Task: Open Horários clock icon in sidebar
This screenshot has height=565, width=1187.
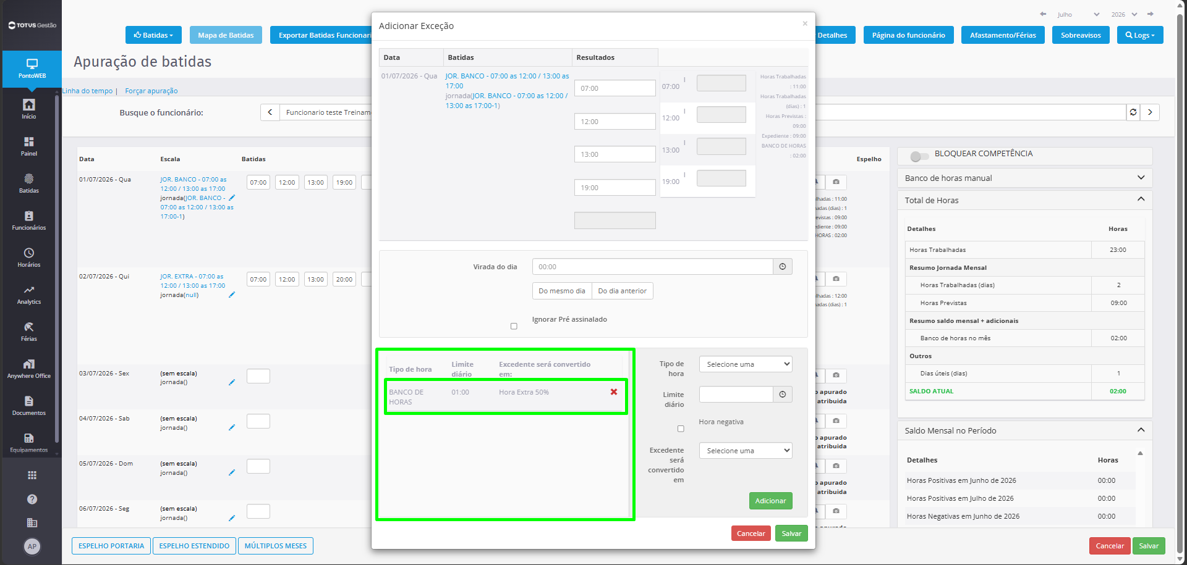Action: click(29, 257)
